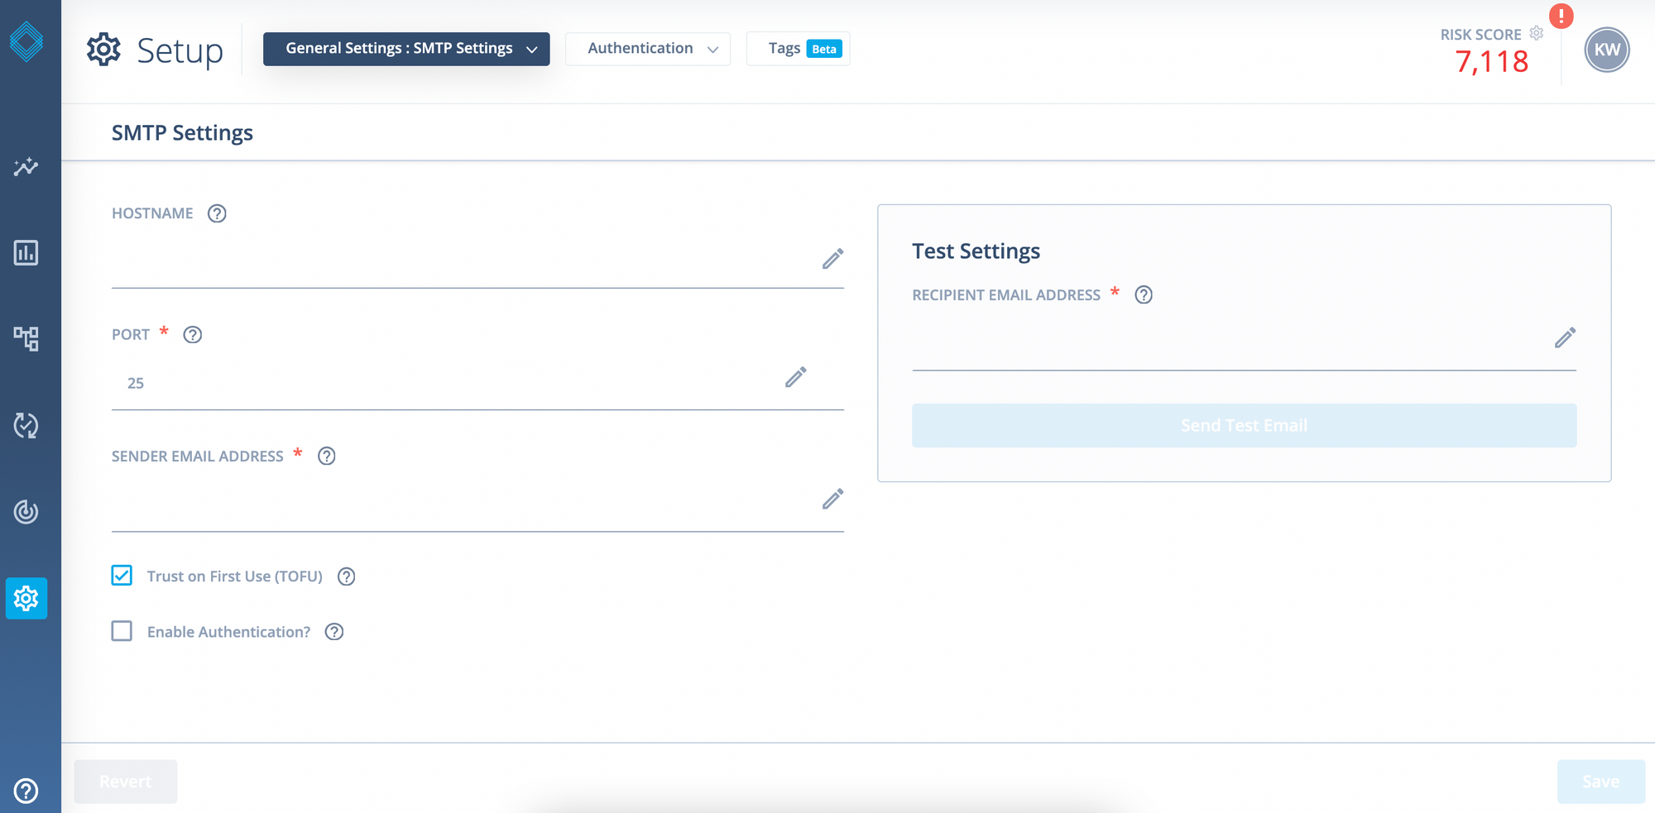The image size is (1655, 813).
Task: Switch to the Tags Beta tab
Action: [x=798, y=49]
